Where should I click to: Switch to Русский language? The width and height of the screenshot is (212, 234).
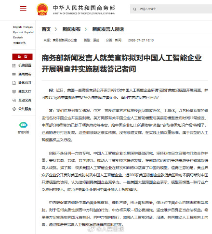tap(18, 32)
